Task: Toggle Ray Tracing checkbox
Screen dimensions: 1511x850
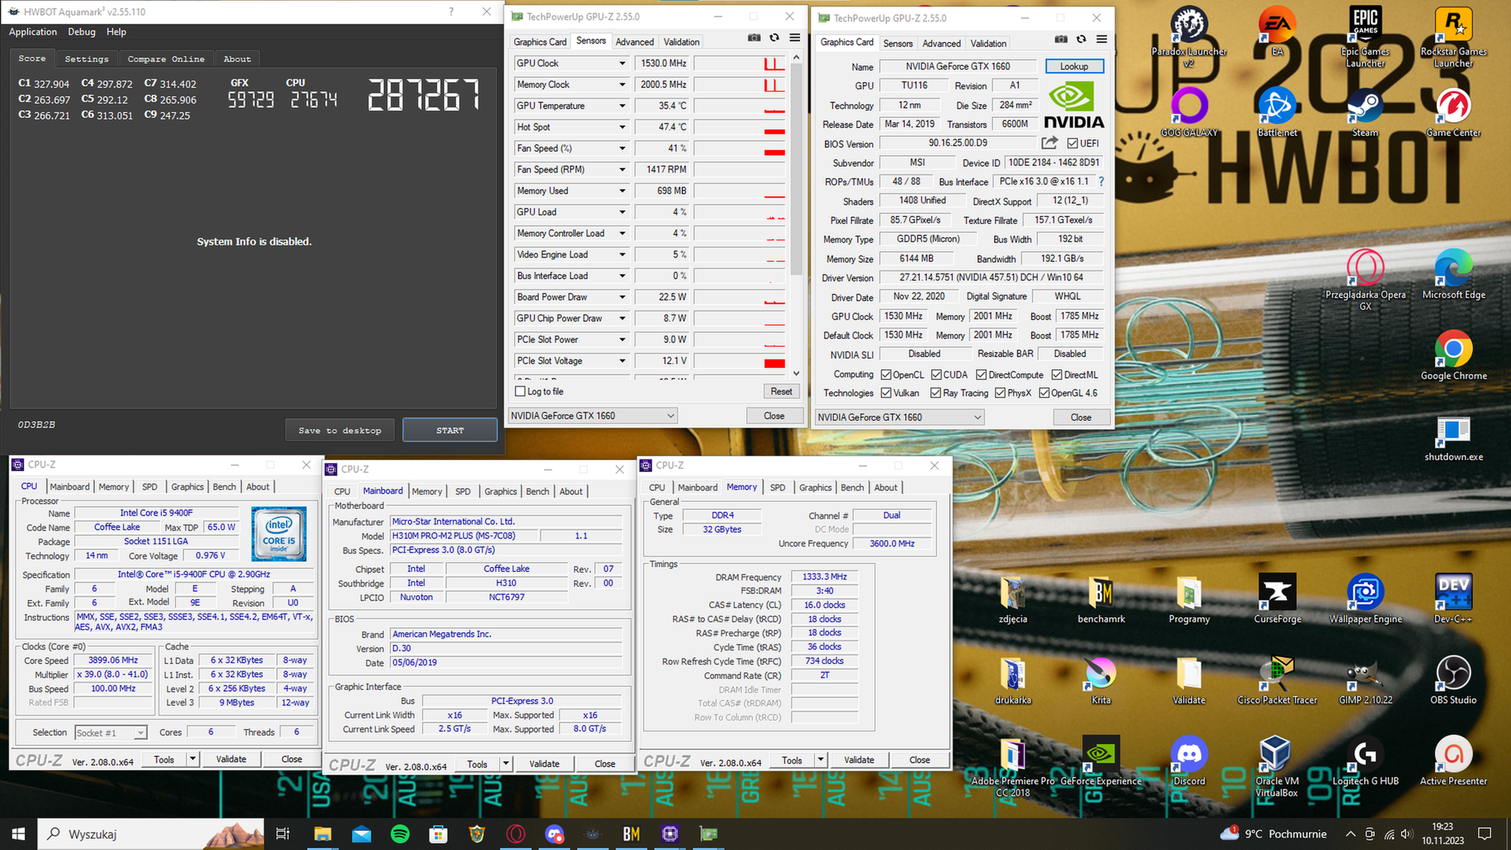Action: tap(936, 393)
